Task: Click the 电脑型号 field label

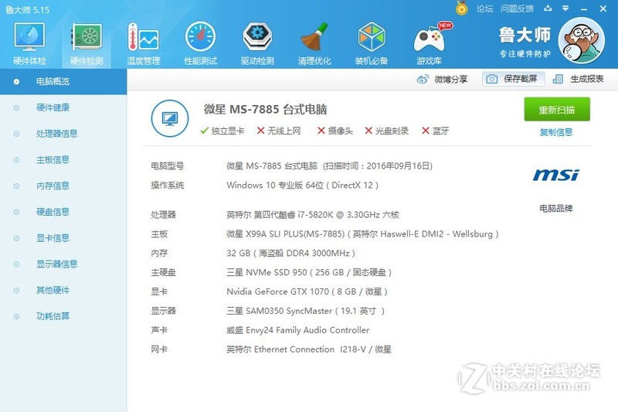Action: (x=168, y=166)
